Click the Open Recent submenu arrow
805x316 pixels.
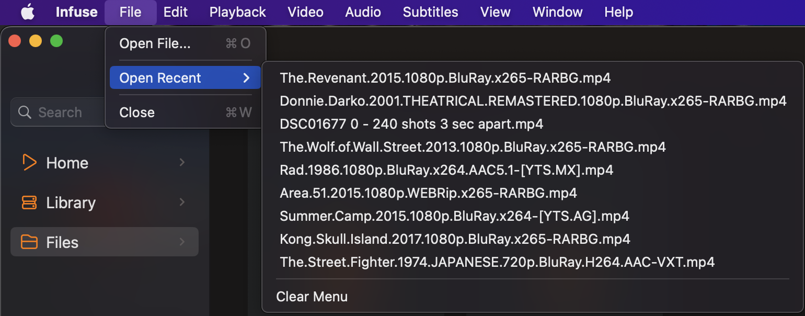coord(246,78)
